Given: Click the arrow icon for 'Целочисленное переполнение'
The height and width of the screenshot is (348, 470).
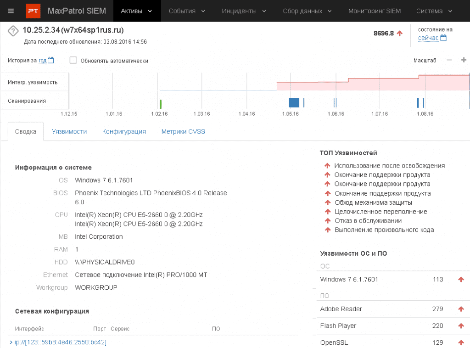Looking at the screenshot, I should [328, 212].
